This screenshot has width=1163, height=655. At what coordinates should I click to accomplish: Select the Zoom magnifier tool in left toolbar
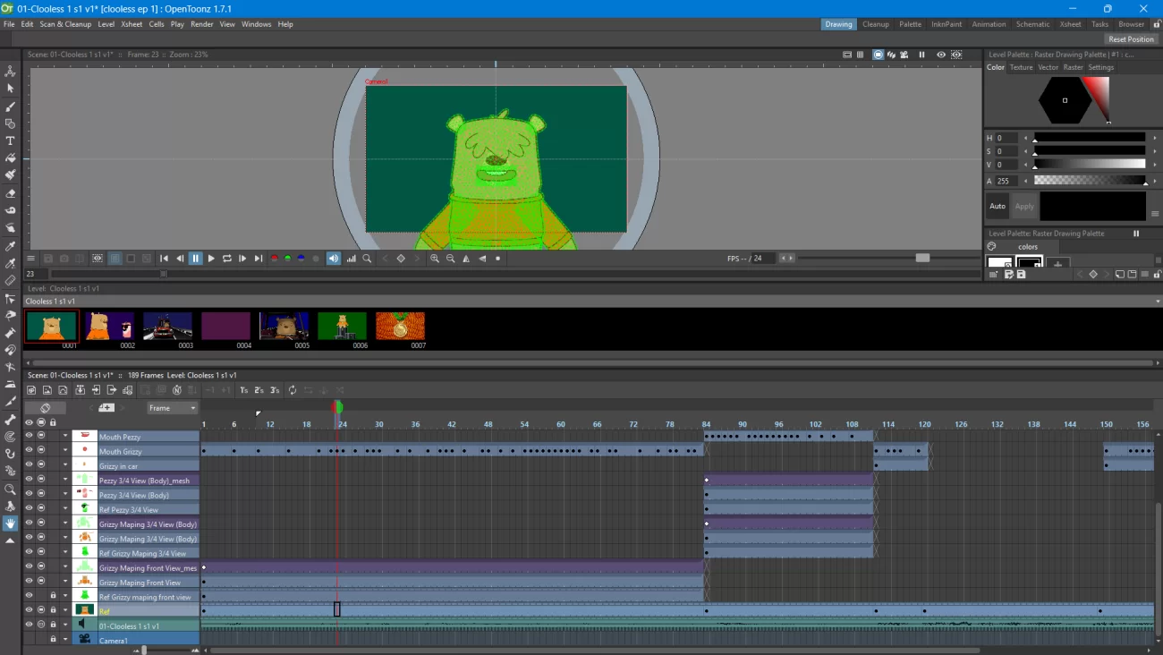(x=11, y=489)
